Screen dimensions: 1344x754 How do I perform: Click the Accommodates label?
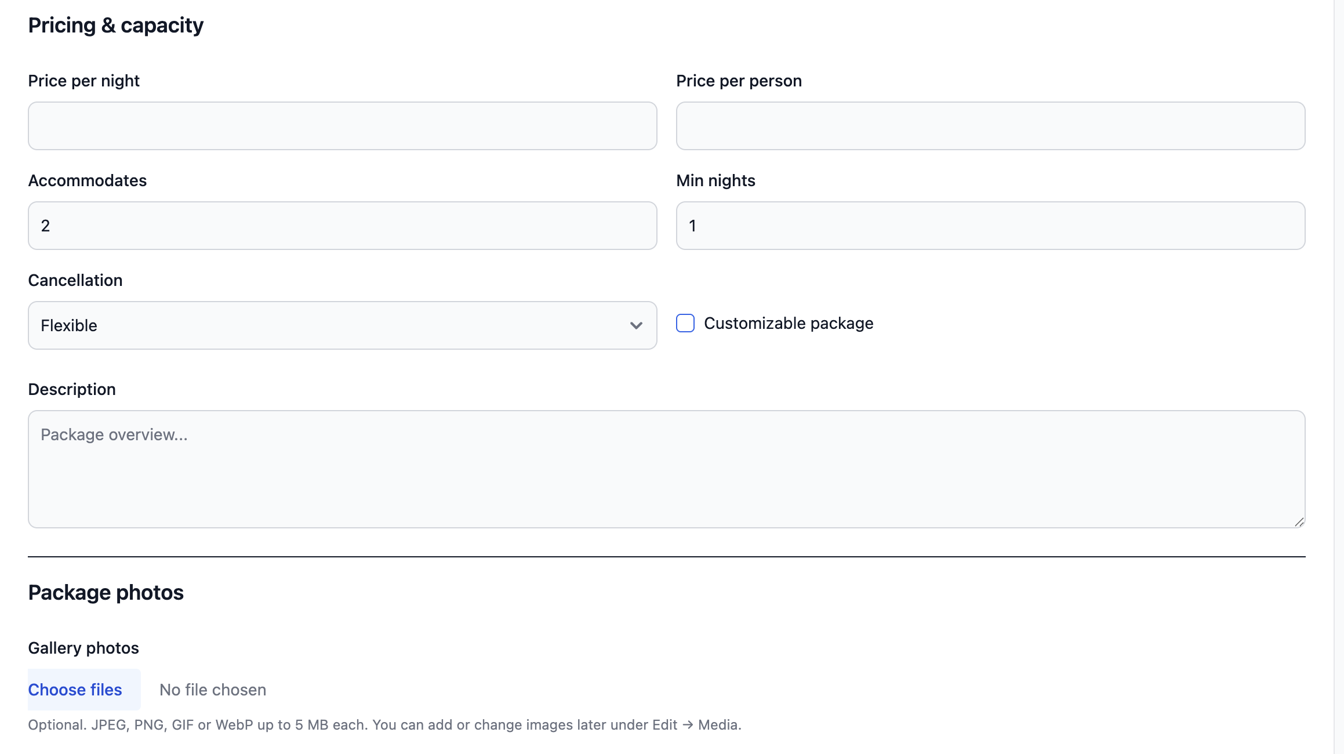[x=88, y=180]
